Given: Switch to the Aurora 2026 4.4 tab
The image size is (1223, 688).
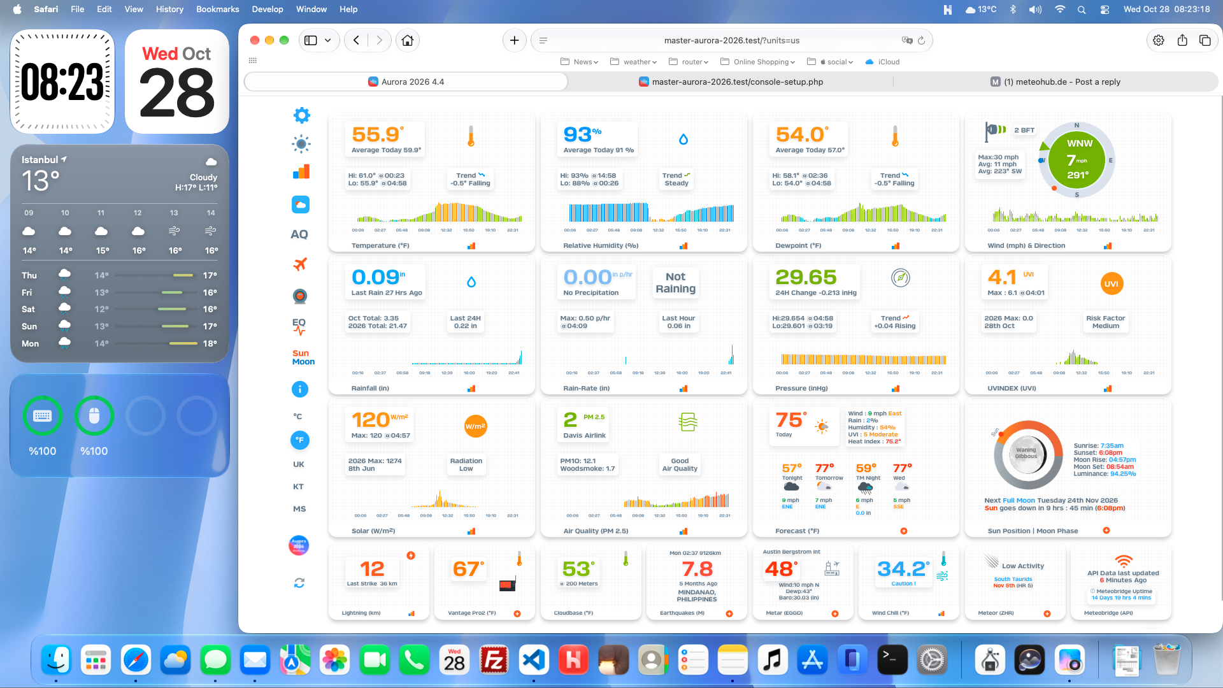Looking at the screenshot, I should pyautogui.click(x=406, y=82).
